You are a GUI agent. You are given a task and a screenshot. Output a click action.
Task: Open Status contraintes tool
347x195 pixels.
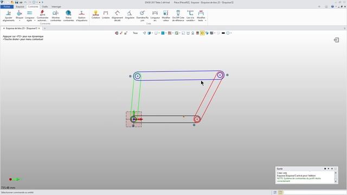click(68, 16)
